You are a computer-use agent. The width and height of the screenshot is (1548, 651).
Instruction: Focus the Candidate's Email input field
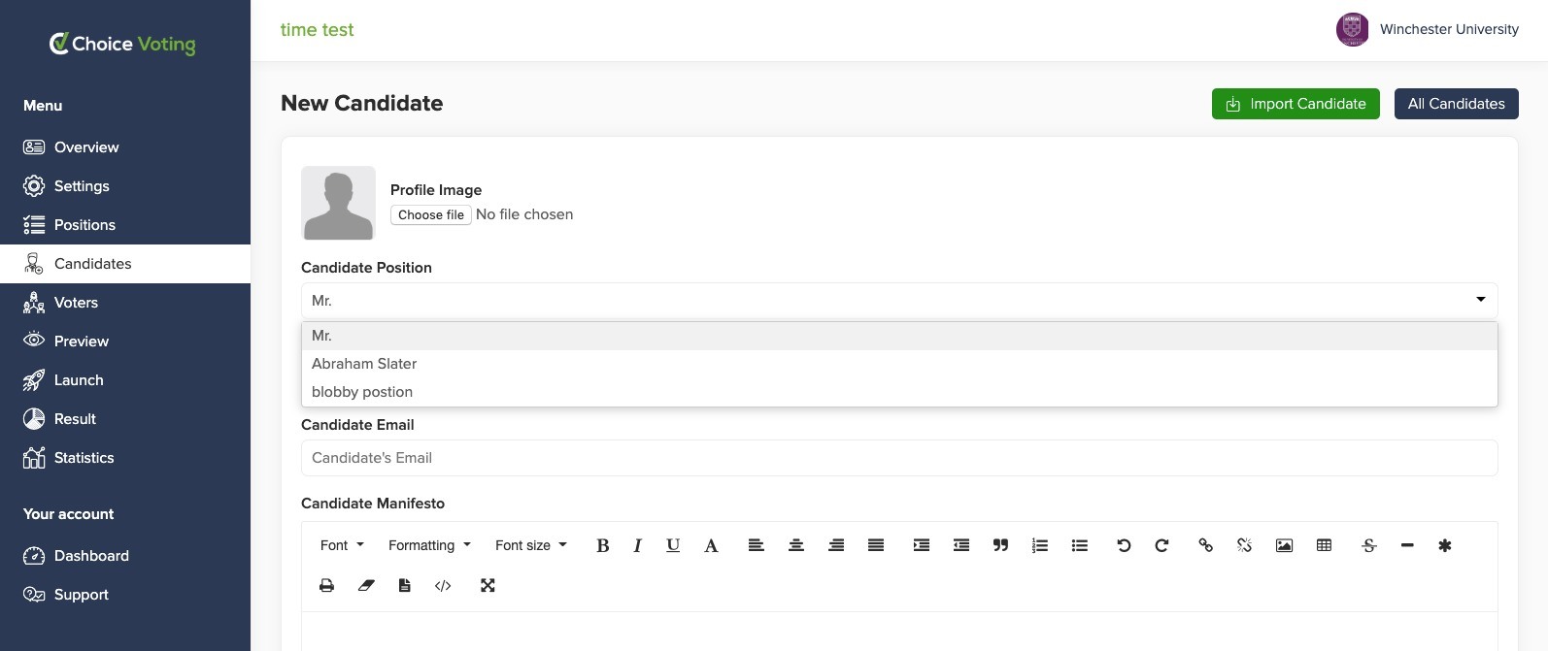899,458
